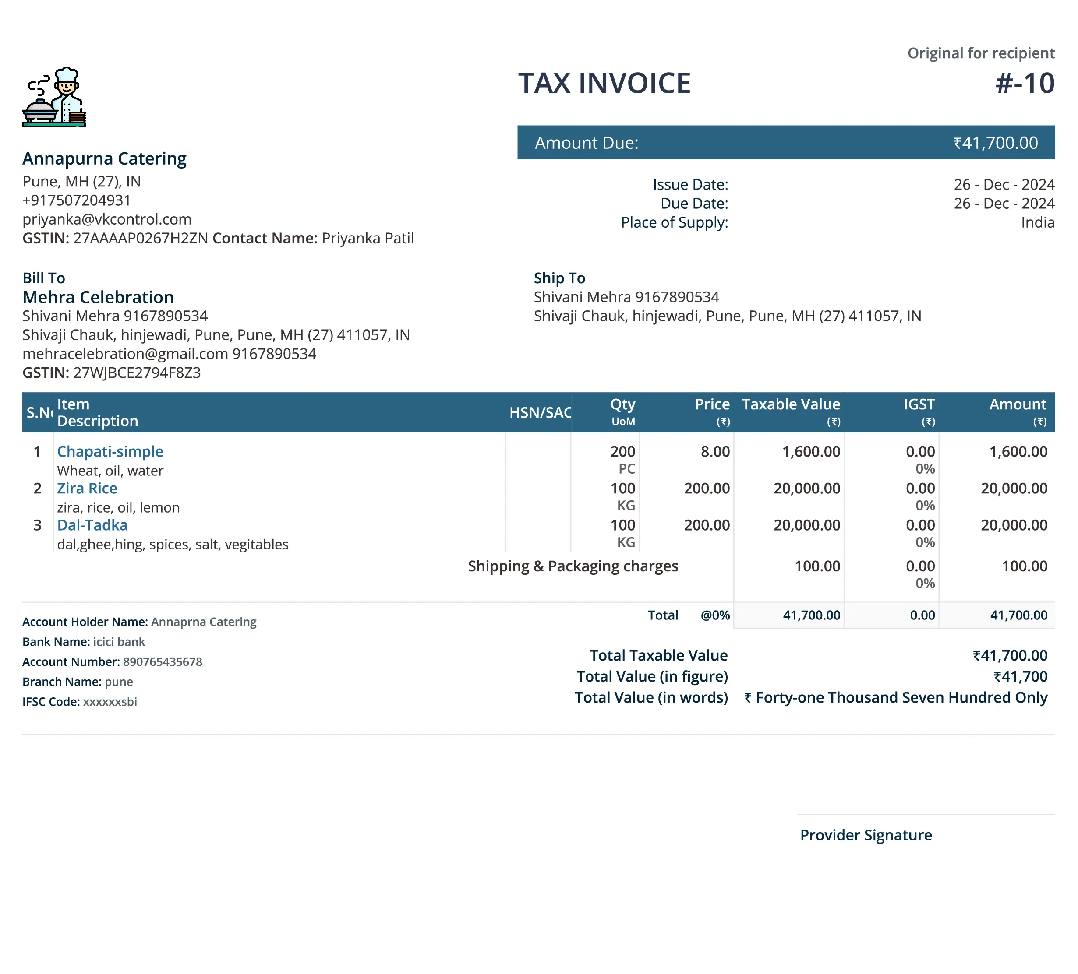1078x974 pixels.
Task: Click the IFSC Code xxxxxxsbi
Action: tap(110, 702)
